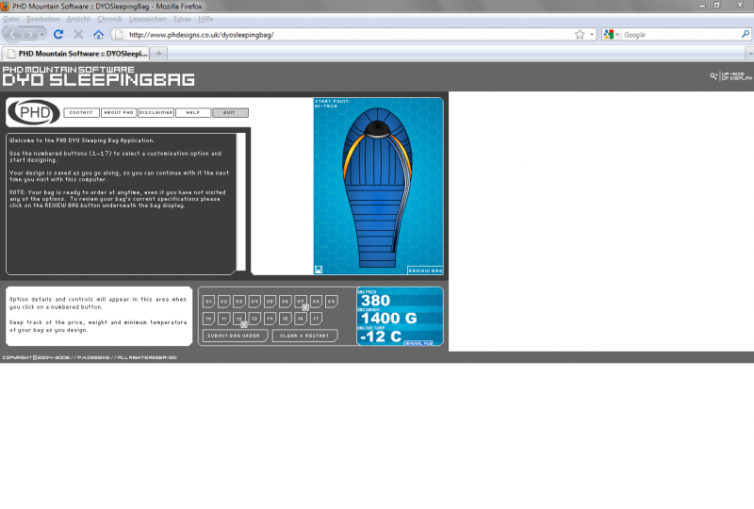The height and width of the screenshot is (509, 754).
Task: Expand the URL bar dropdown arrow
Action: click(592, 35)
